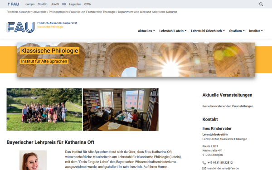Click the 91054 Erlangen address line
The image size is (272, 170).
pyautogui.click(x=213, y=155)
